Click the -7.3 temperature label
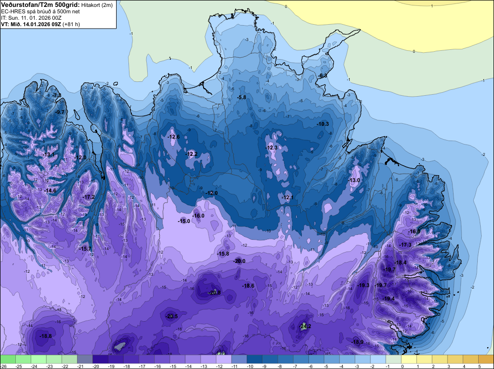This screenshot has height=369, width=494. 57,95
